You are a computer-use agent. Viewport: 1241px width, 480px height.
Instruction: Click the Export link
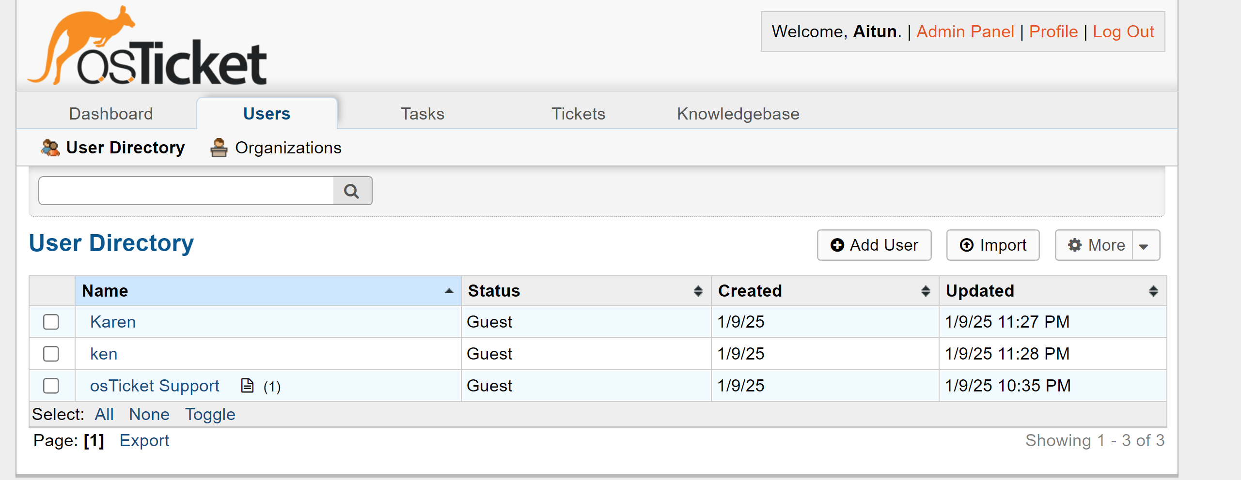click(144, 440)
